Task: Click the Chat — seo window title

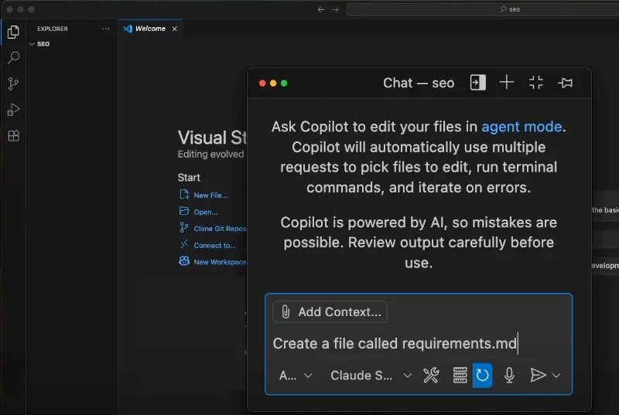Action: coord(419,83)
